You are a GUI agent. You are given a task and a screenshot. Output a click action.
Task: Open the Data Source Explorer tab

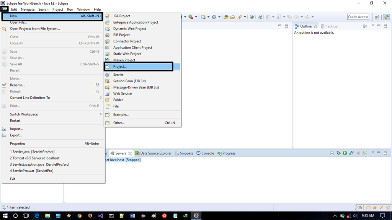[153, 153]
